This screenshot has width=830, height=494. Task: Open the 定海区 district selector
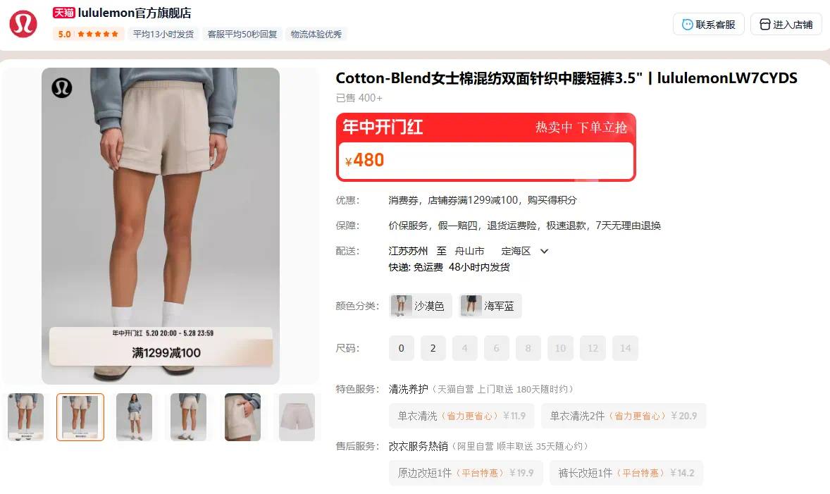516,251
